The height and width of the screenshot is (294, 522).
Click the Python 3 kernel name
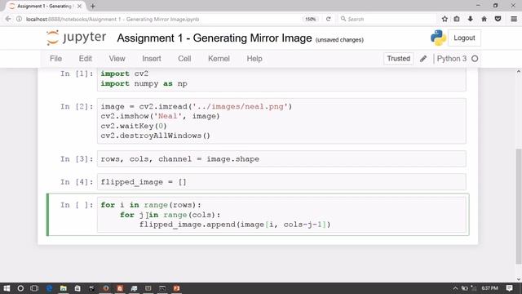(451, 59)
